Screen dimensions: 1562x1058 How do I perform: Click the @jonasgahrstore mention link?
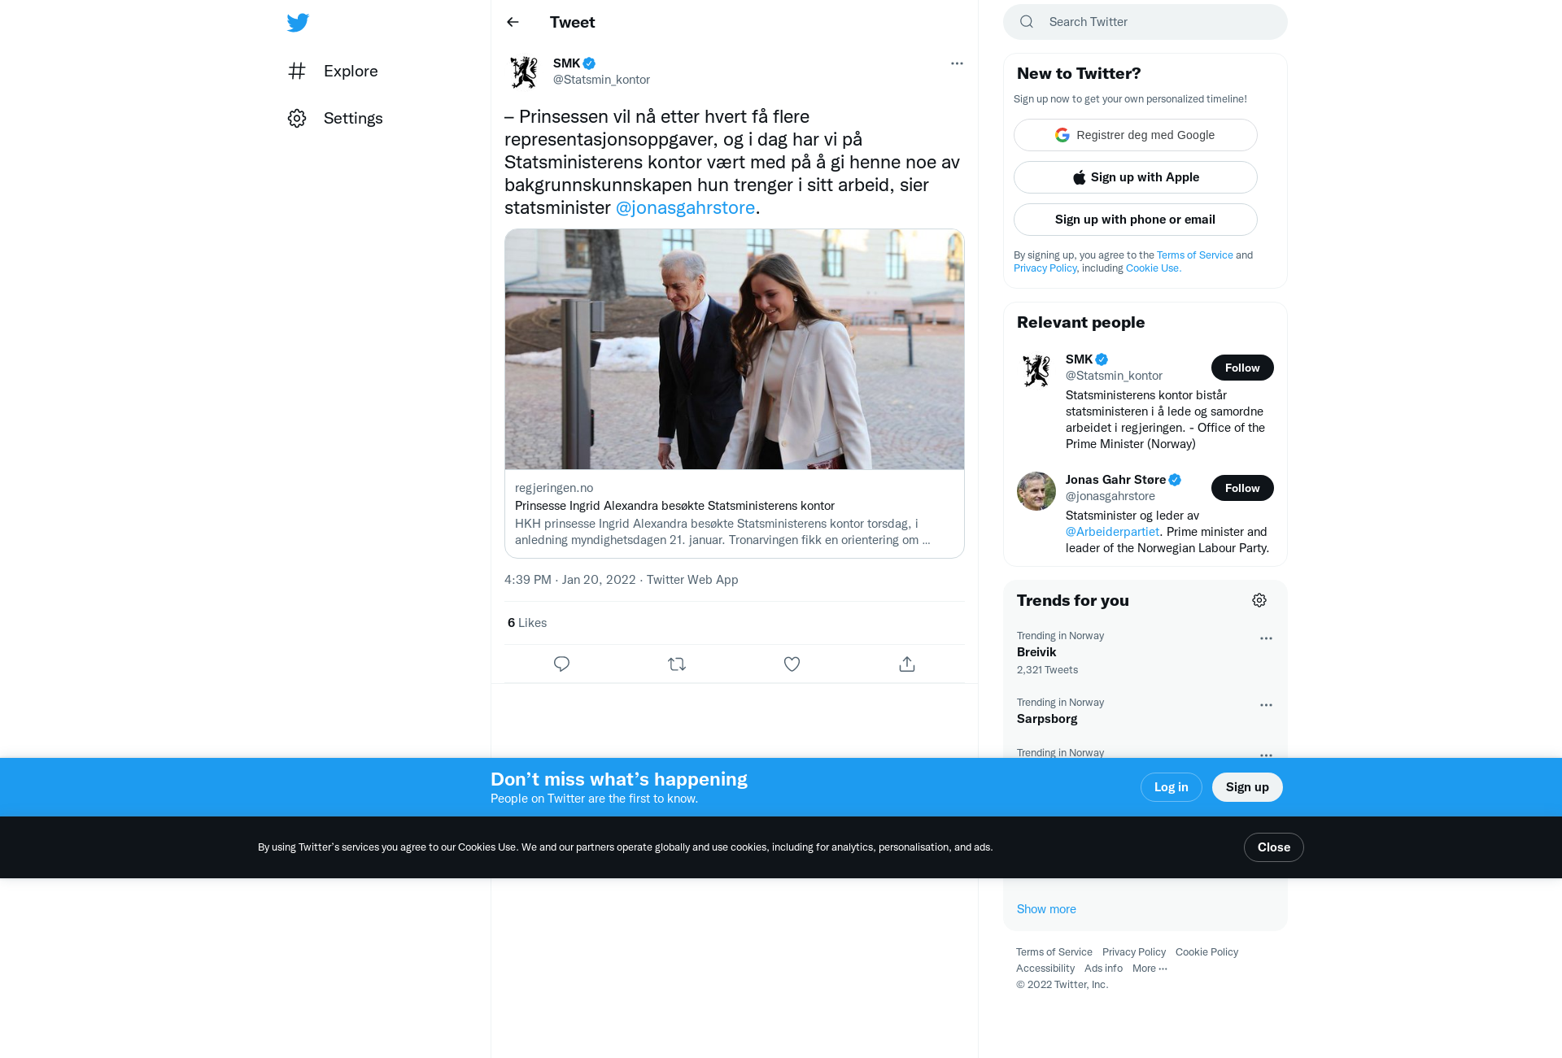pyautogui.click(x=685, y=207)
